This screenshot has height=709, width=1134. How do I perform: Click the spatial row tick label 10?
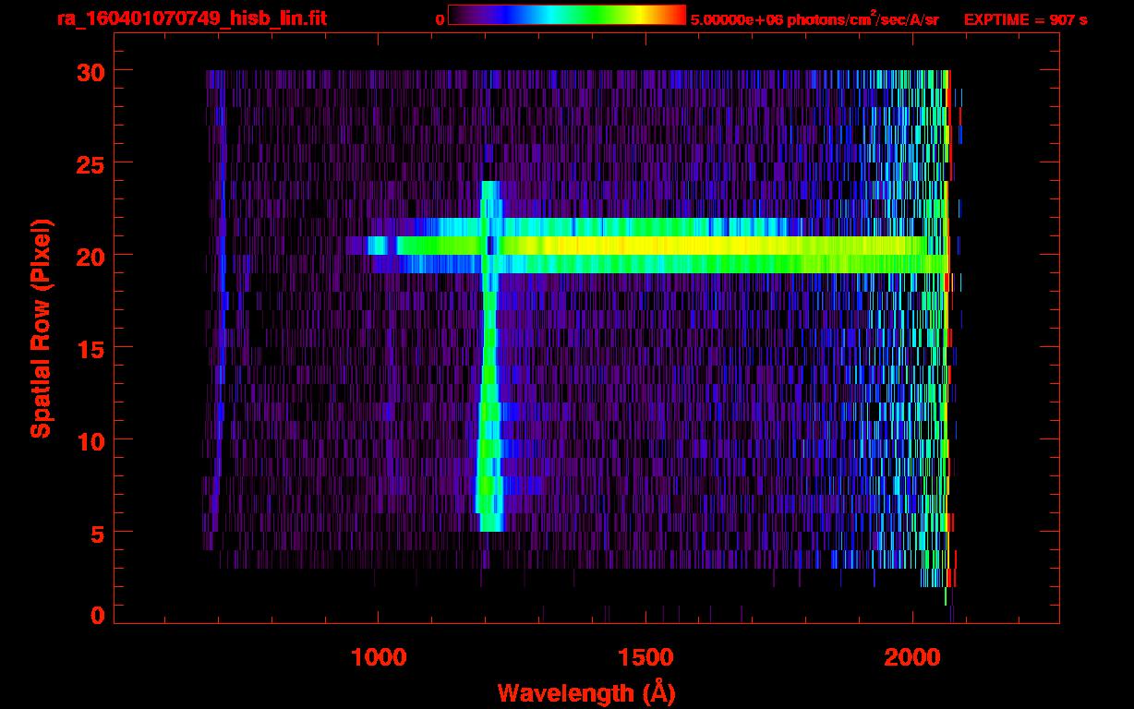pyautogui.click(x=91, y=440)
